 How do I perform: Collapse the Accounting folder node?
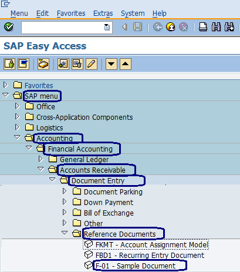pos(17,137)
